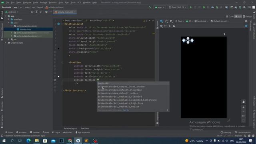Expand the manifests folder
256x144 pixels.
9,20
